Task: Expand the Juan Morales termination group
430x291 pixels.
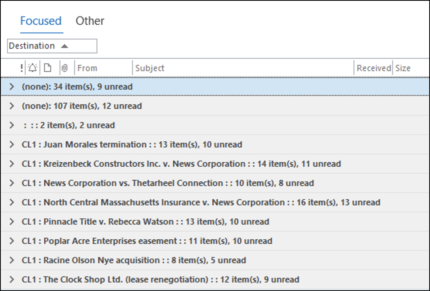Action: click(x=12, y=144)
